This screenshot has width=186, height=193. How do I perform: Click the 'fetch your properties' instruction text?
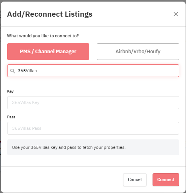pyautogui.click(x=104, y=147)
